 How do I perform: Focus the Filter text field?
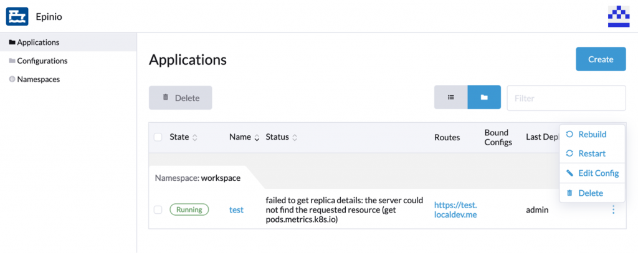tap(566, 98)
